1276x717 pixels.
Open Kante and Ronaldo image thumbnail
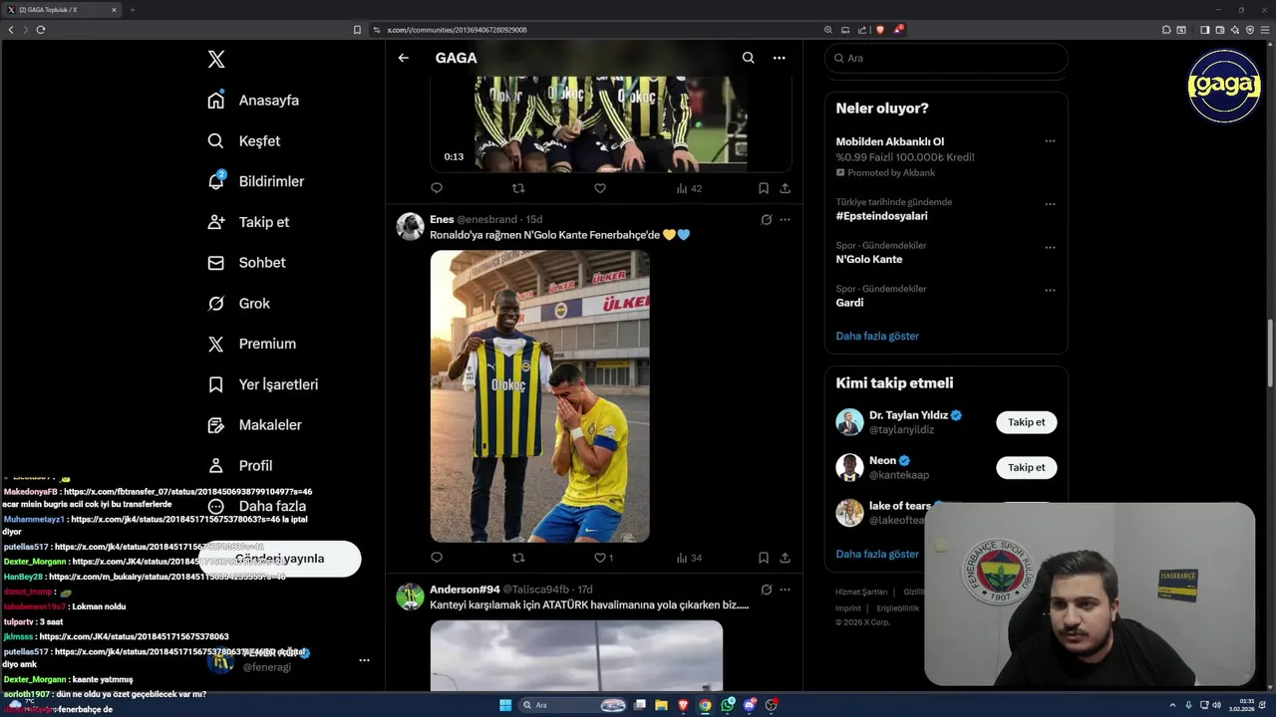tap(540, 396)
